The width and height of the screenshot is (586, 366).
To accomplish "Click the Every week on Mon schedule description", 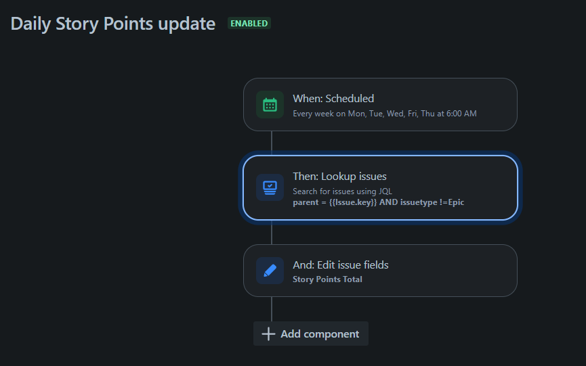I will tap(385, 114).
